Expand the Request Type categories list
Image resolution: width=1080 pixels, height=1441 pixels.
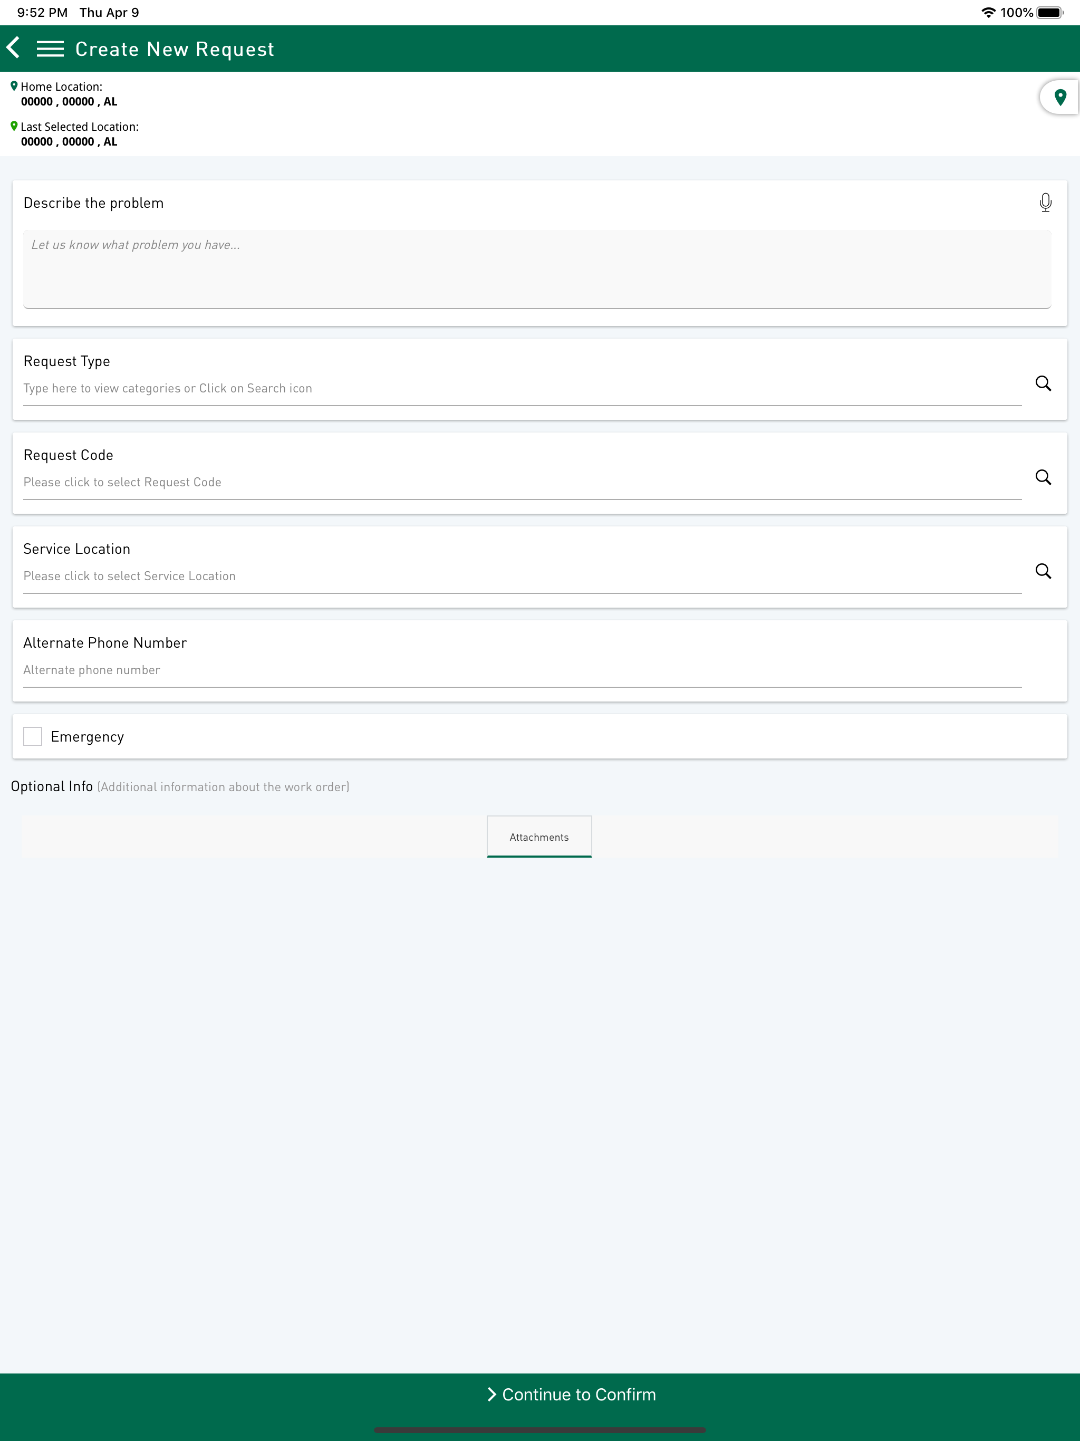[456, 388]
